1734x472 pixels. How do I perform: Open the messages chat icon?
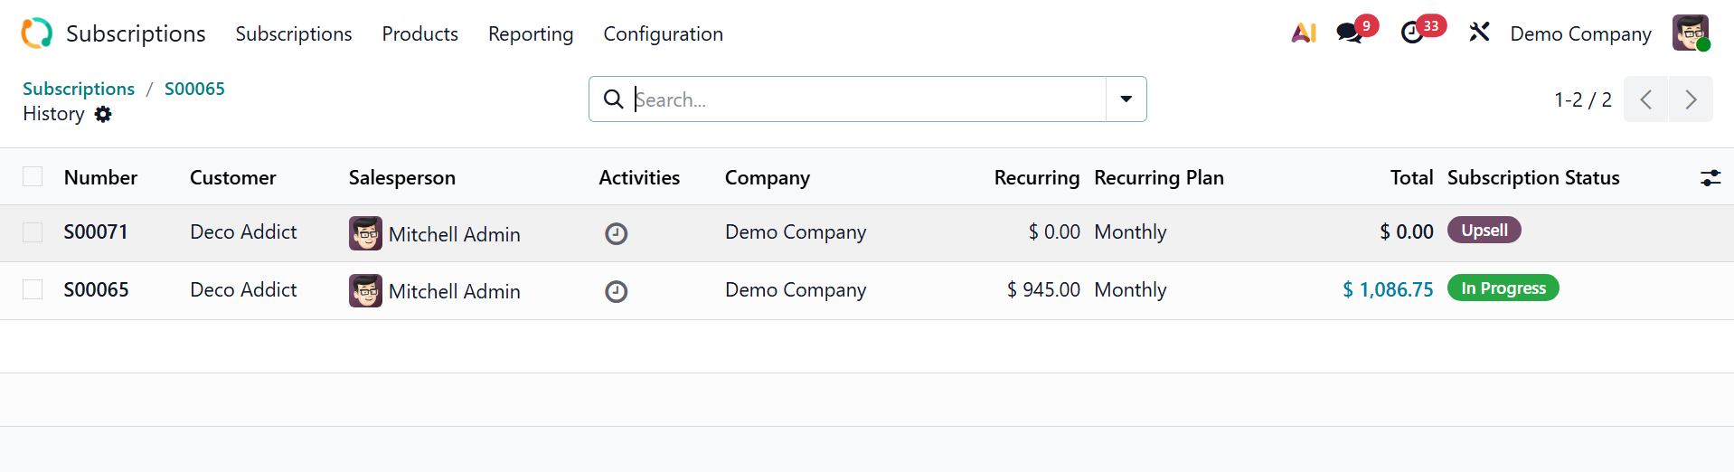coord(1349,33)
